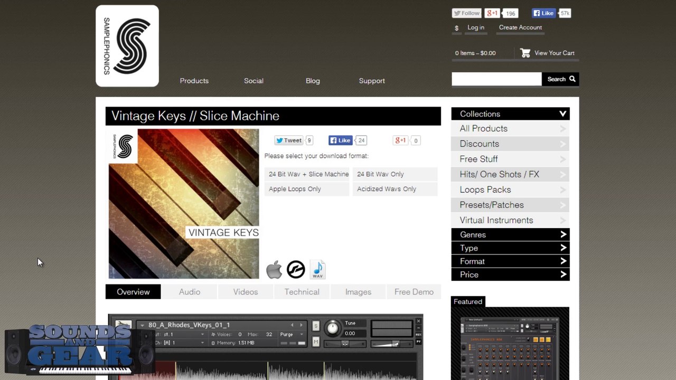Screen dimensions: 676x380
Task: Open the Virtual Instruments collection
Action: (x=511, y=221)
